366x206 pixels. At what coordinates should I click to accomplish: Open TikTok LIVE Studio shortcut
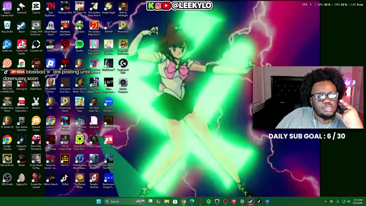(22, 47)
